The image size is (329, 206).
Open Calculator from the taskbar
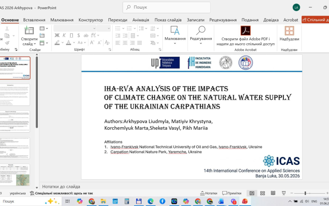(x=127, y=201)
